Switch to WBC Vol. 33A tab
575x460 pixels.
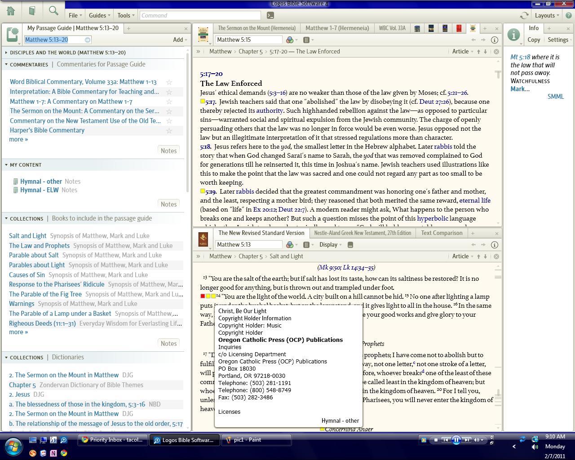[x=392, y=28]
